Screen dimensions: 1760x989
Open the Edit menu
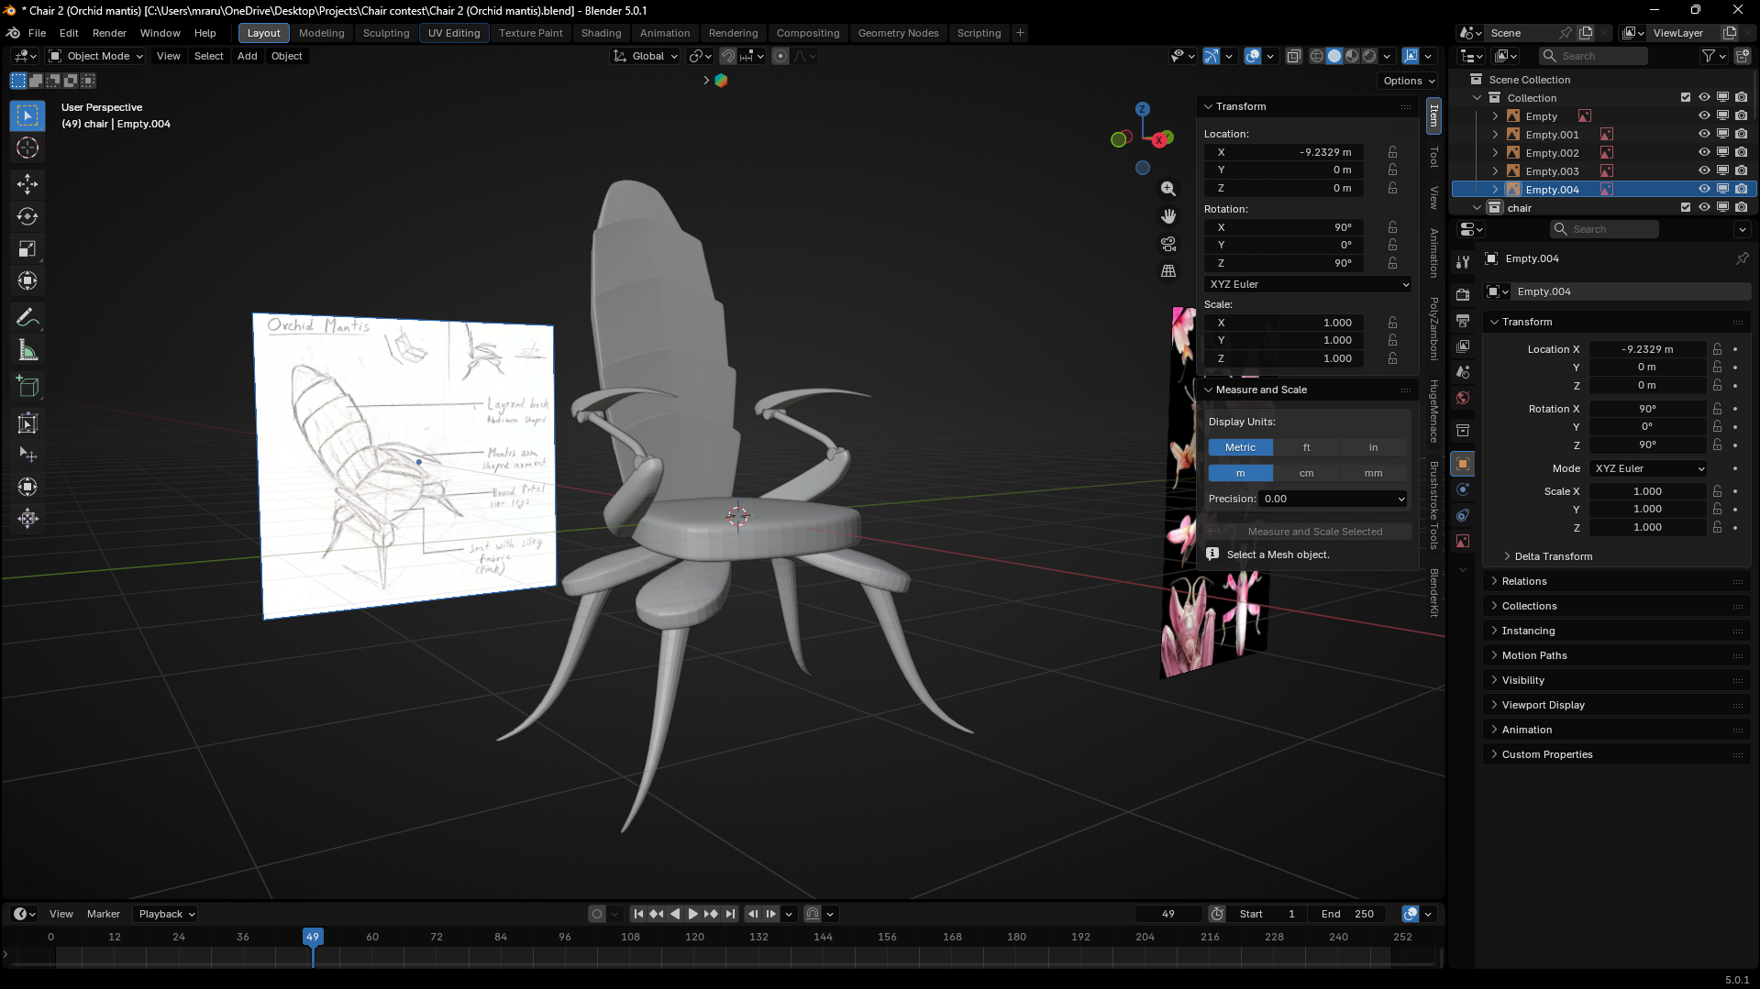(69, 33)
